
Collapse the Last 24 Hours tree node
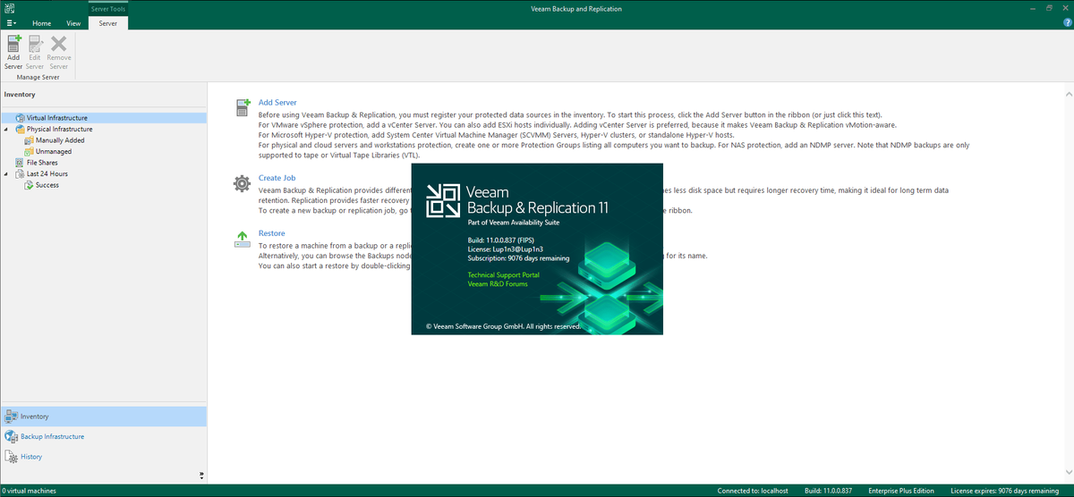(6, 173)
